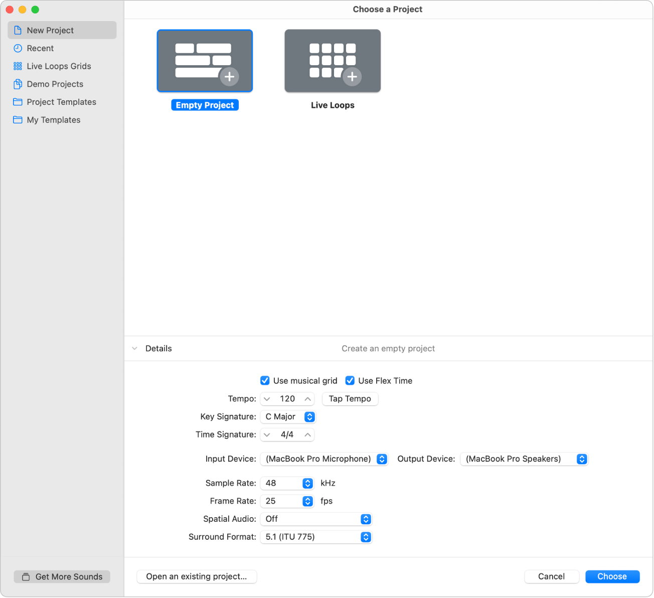Open the Input Device selector
The image size is (654, 598).
381,459
